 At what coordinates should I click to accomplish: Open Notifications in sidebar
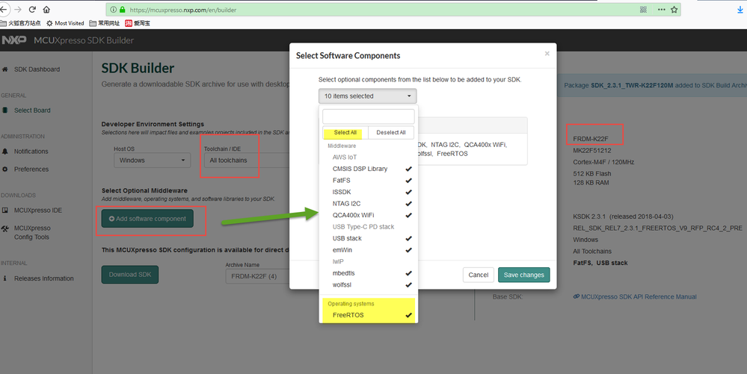(x=31, y=152)
